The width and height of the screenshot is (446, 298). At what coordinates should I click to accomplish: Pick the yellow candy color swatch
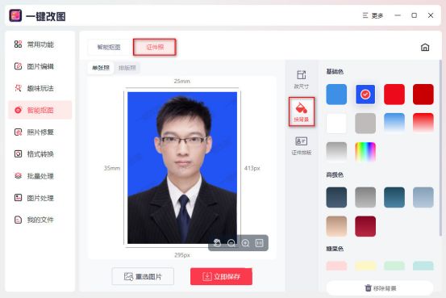click(x=365, y=266)
